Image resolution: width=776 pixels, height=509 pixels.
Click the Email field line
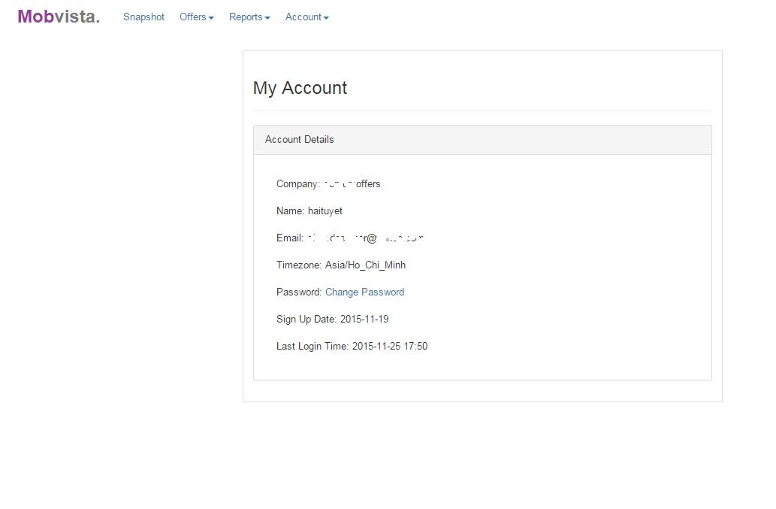350,238
